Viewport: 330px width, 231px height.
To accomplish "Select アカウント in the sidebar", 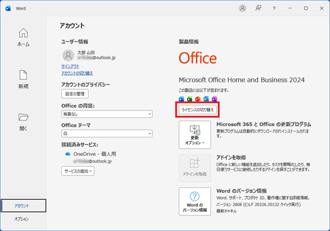I will (x=23, y=206).
